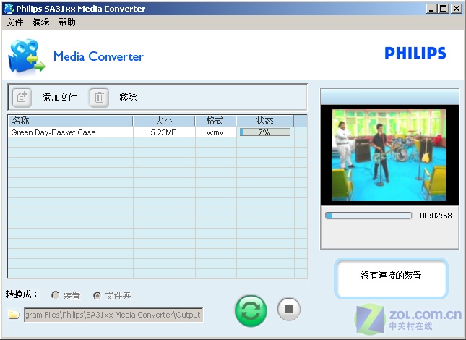Click the video preview seek bar
Viewport: 466px width, 340px height.
[x=368, y=216]
